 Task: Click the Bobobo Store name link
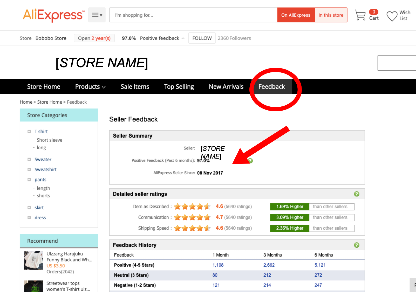(51, 38)
